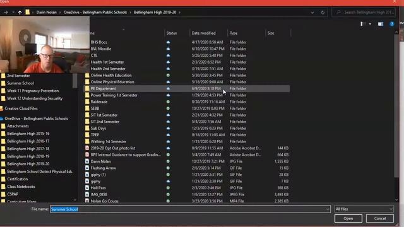Click Bellingham High 2019-20 breadcrumb segment

(x=155, y=12)
